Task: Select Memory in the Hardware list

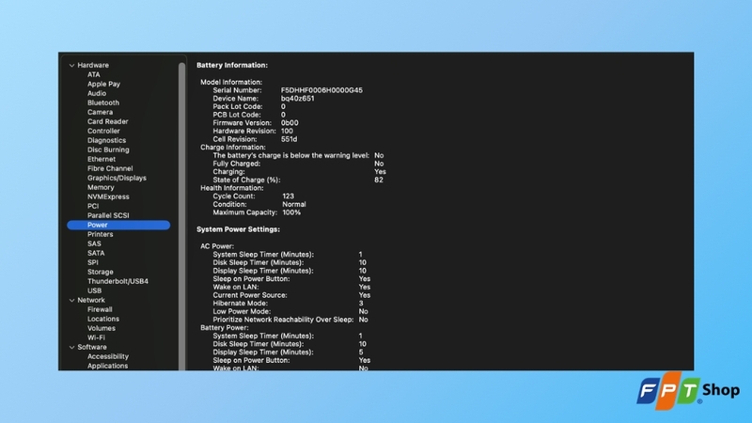Action: tap(101, 187)
